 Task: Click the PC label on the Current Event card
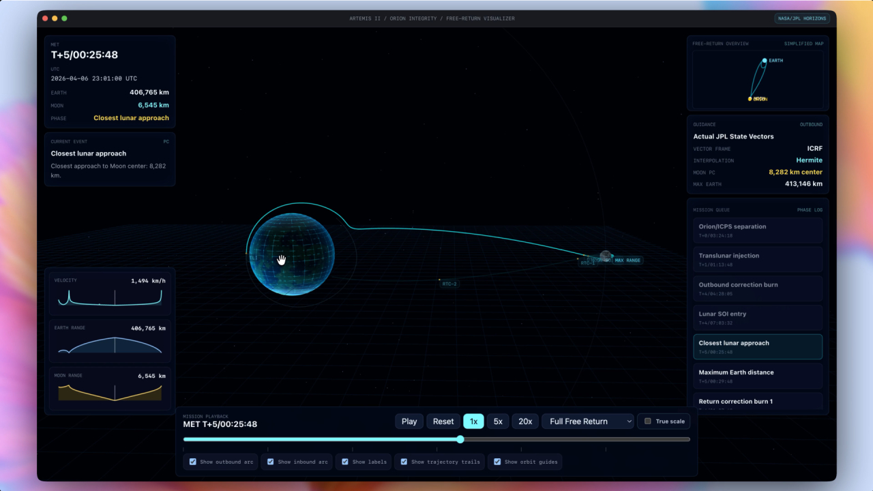click(x=165, y=141)
